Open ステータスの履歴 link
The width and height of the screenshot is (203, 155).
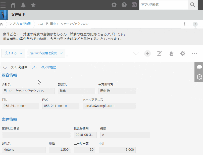(x=44, y=67)
